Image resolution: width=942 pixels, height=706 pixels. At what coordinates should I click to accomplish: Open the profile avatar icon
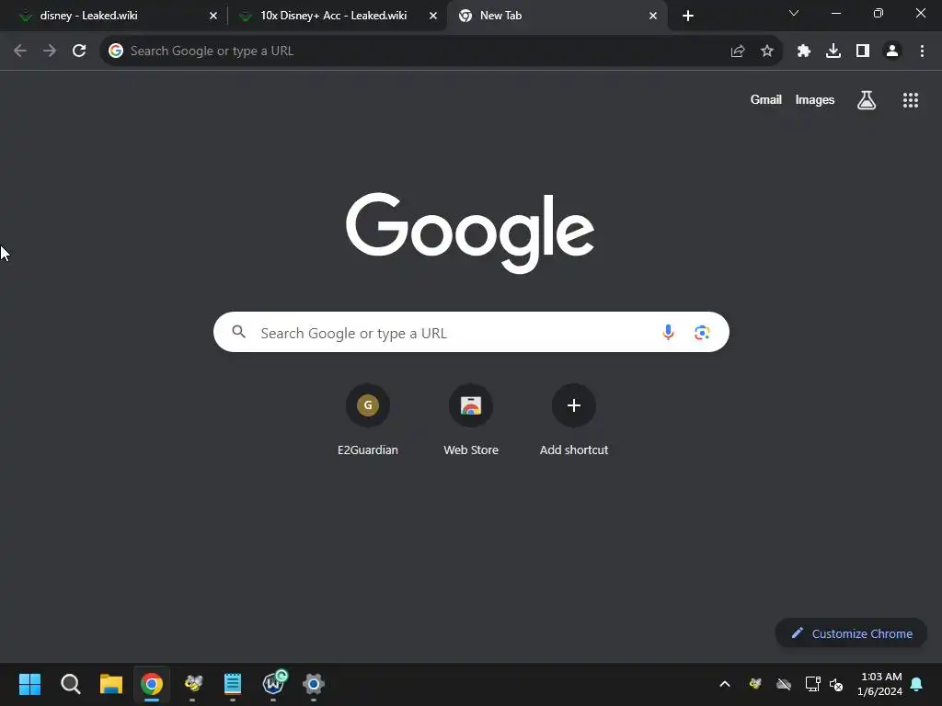(892, 51)
